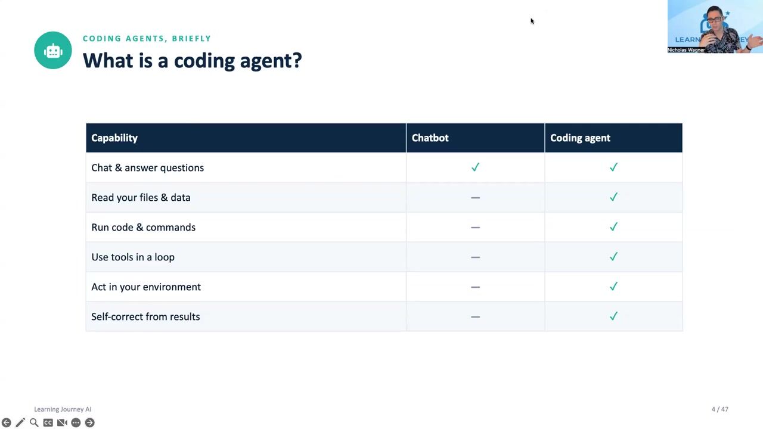
Task: Click the Capability column header
Action: 246,138
